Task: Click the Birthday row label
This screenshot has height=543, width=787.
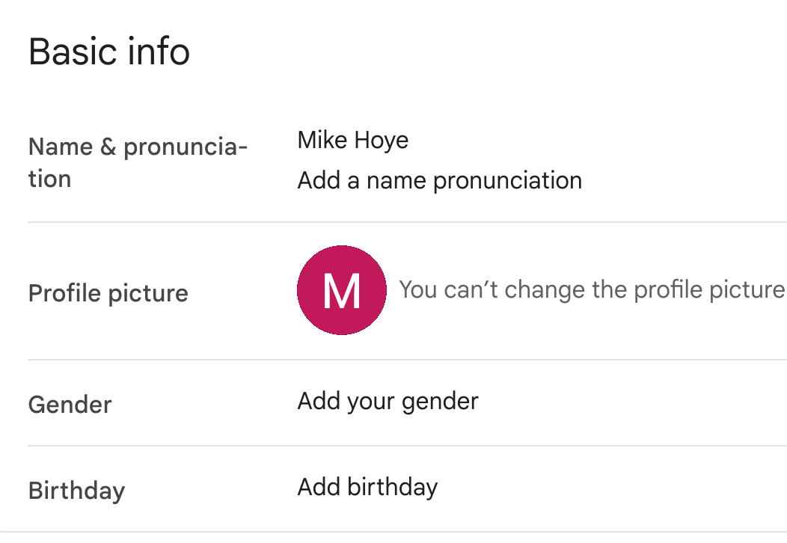Action: (x=76, y=491)
